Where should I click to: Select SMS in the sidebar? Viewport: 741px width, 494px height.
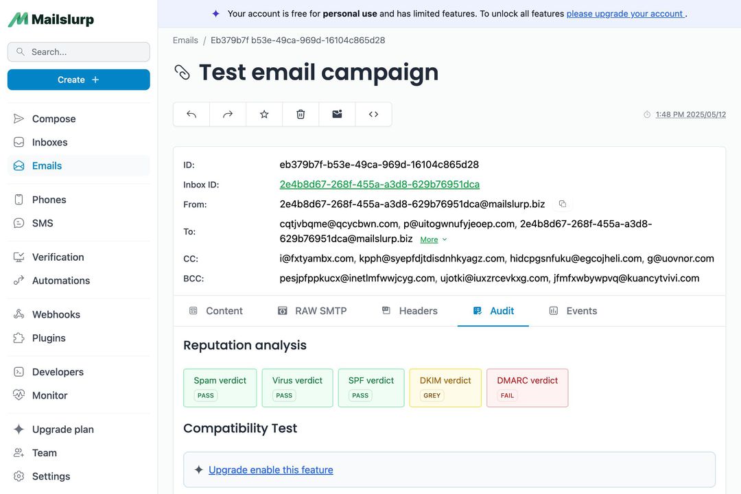pos(44,222)
